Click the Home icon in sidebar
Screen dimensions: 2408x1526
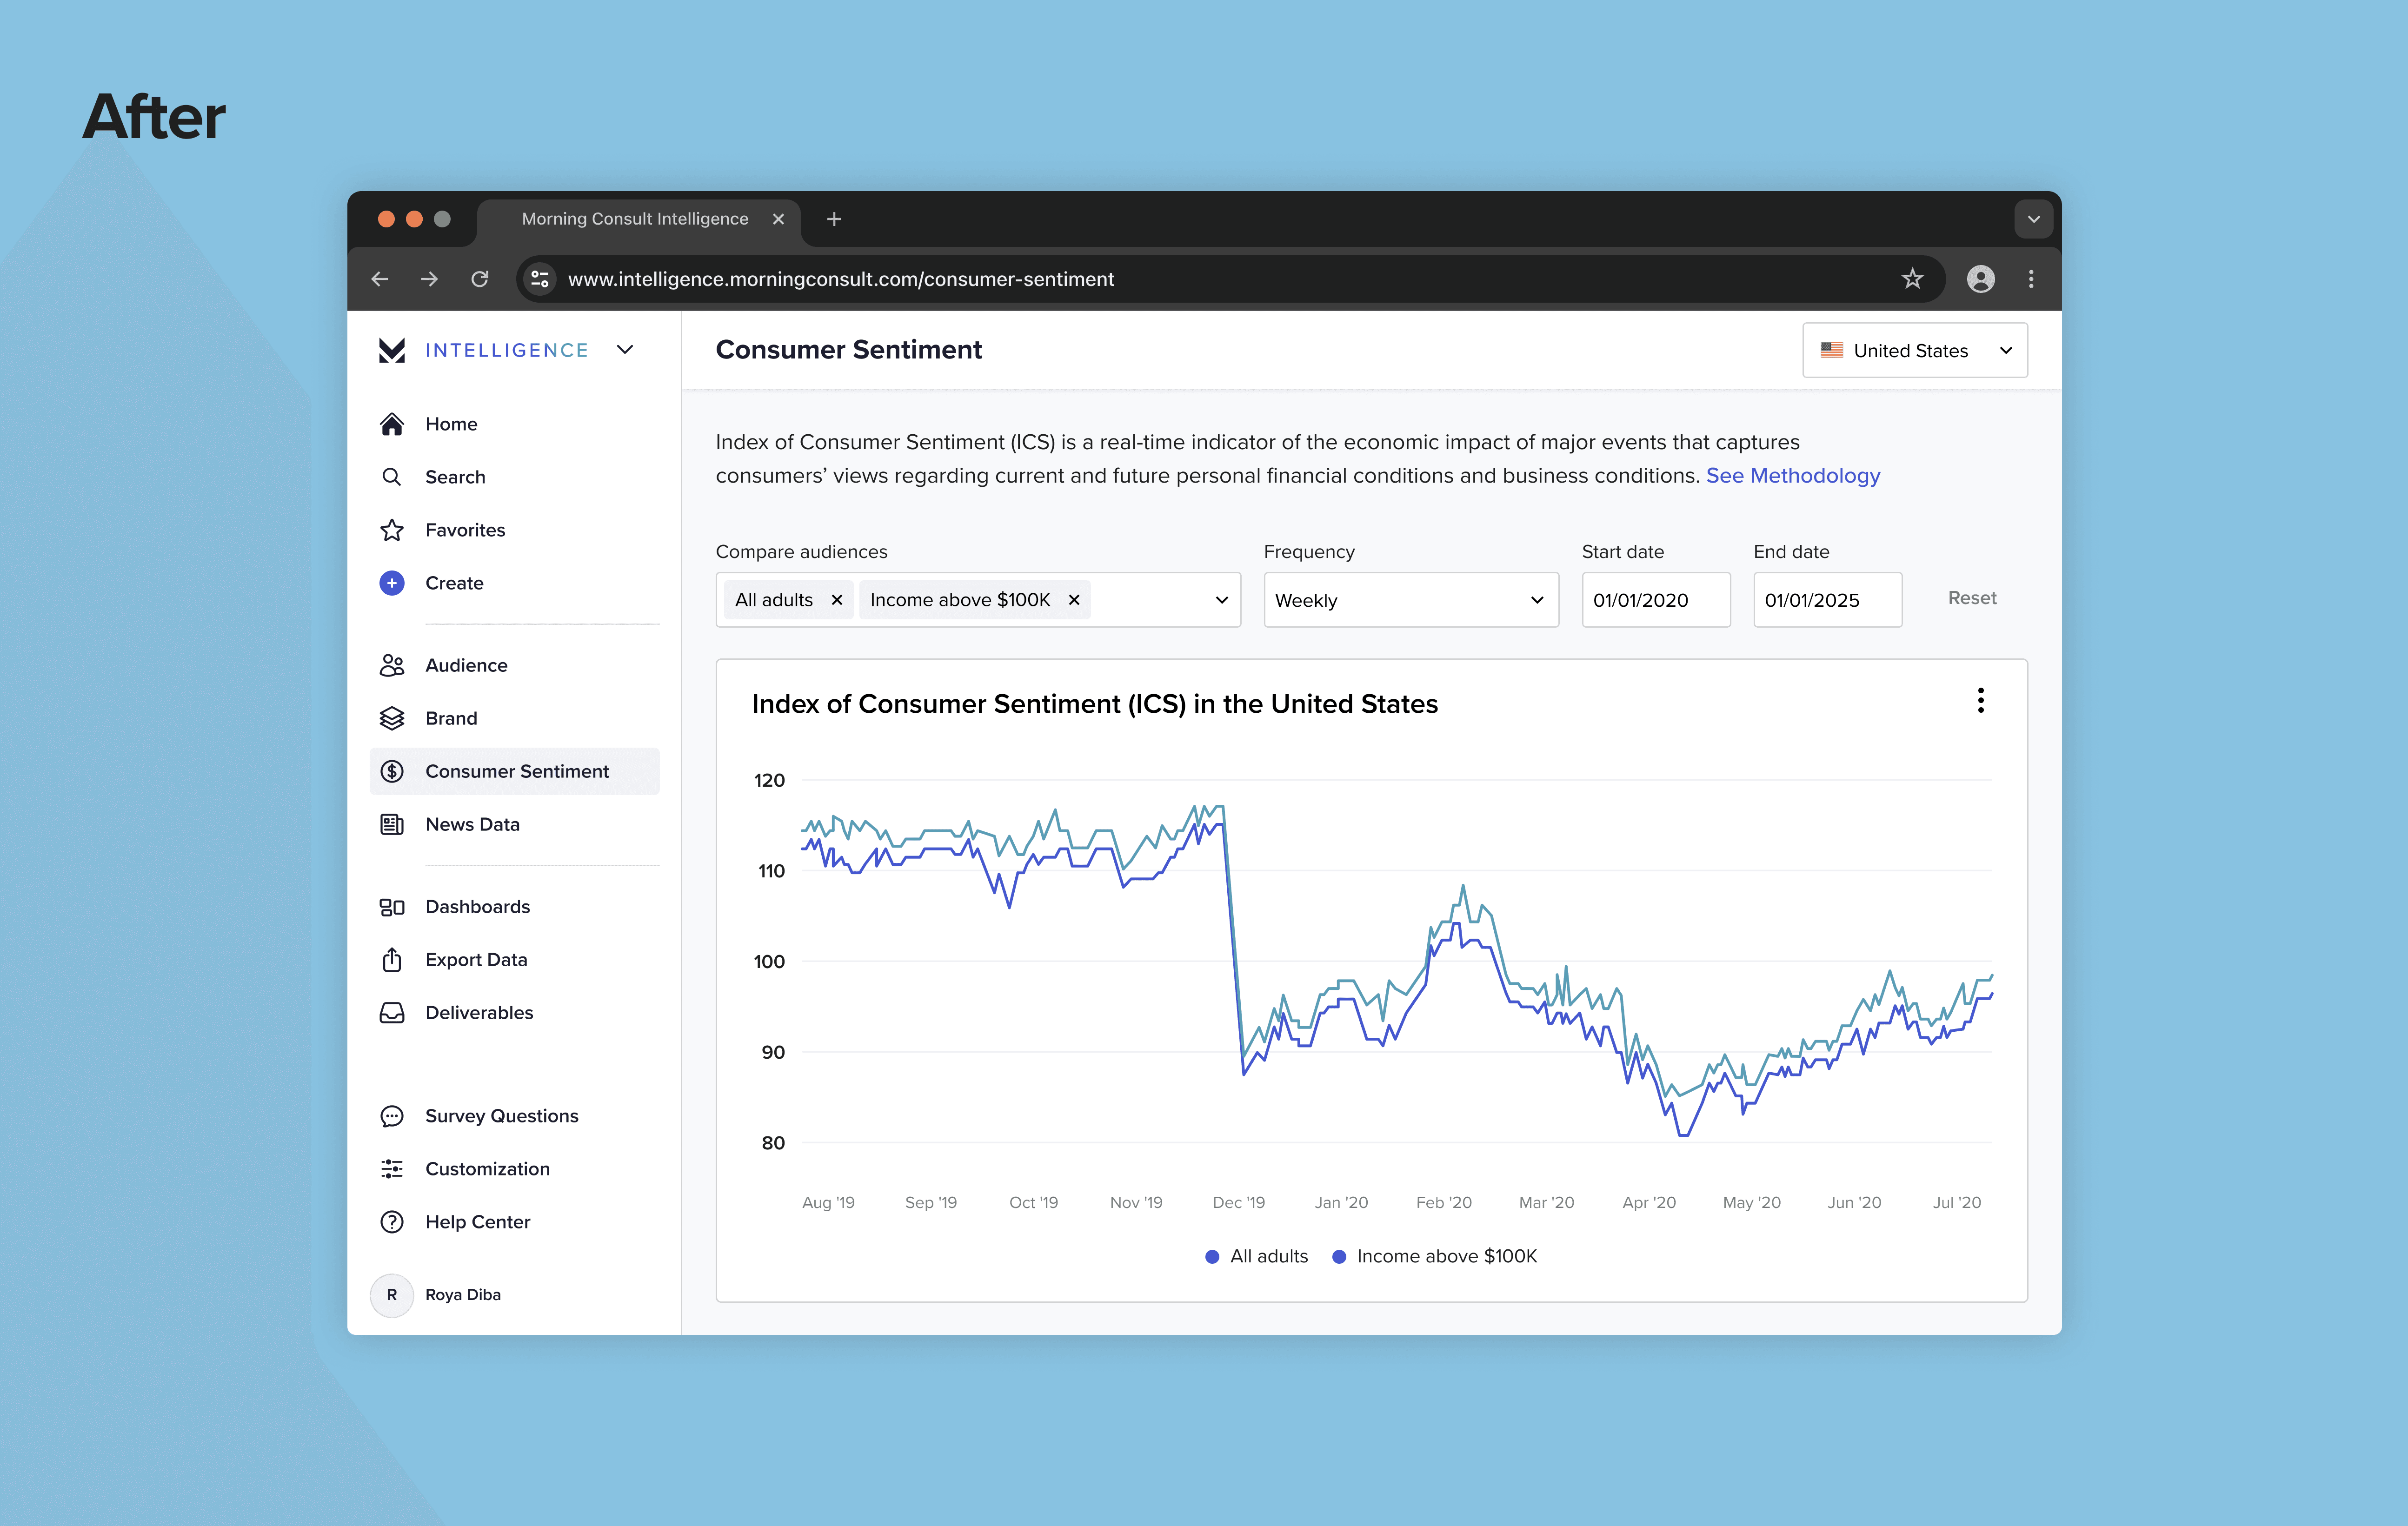coord(391,424)
